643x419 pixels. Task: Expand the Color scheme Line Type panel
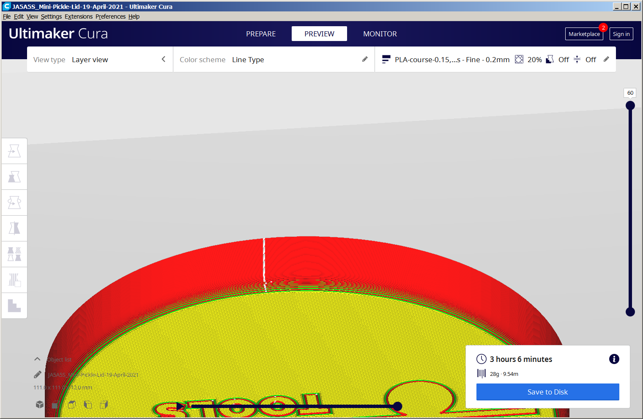pos(274,60)
